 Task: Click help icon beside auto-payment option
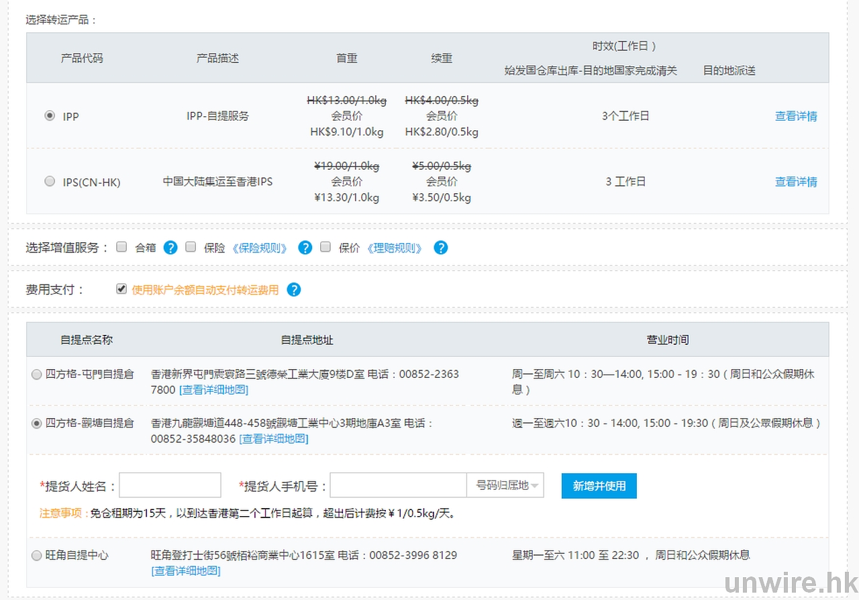point(293,290)
